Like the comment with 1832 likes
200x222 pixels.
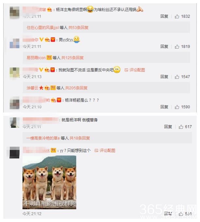pos(177,16)
